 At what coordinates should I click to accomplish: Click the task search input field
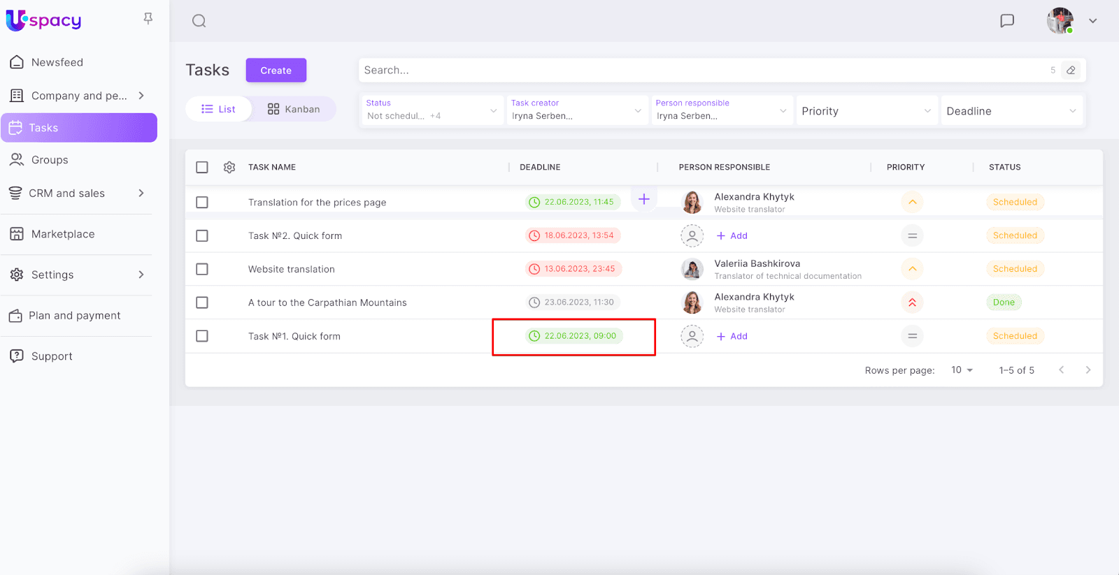(699, 71)
